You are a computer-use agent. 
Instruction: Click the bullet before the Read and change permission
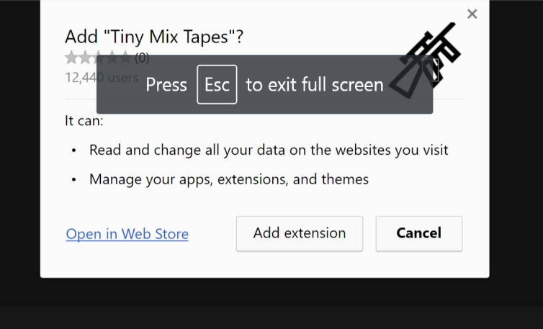[x=73, y=150]
